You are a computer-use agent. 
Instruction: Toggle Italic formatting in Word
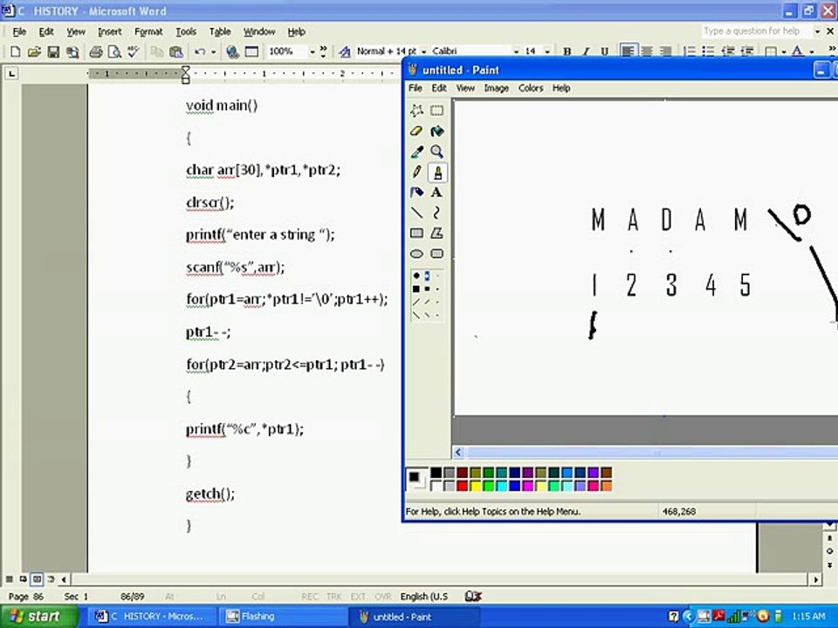coord(586,51)
